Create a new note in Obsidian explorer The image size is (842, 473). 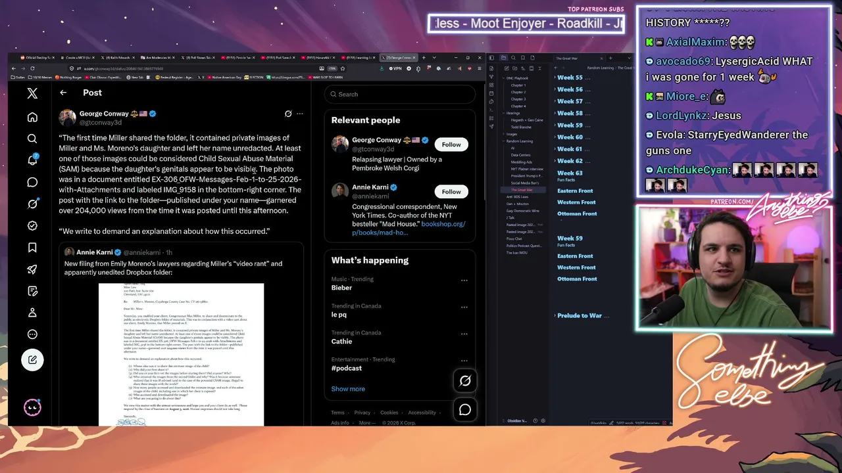(x=507, y=68)
